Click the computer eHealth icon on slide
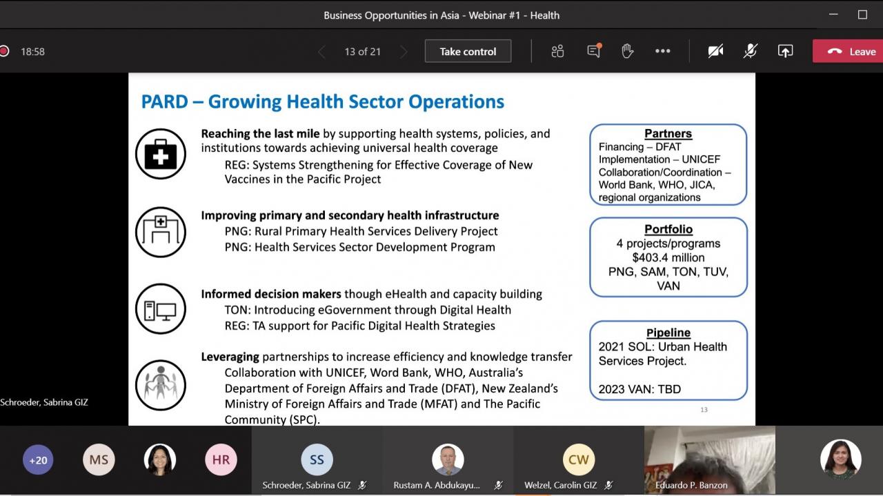 [x=160, y=309]
